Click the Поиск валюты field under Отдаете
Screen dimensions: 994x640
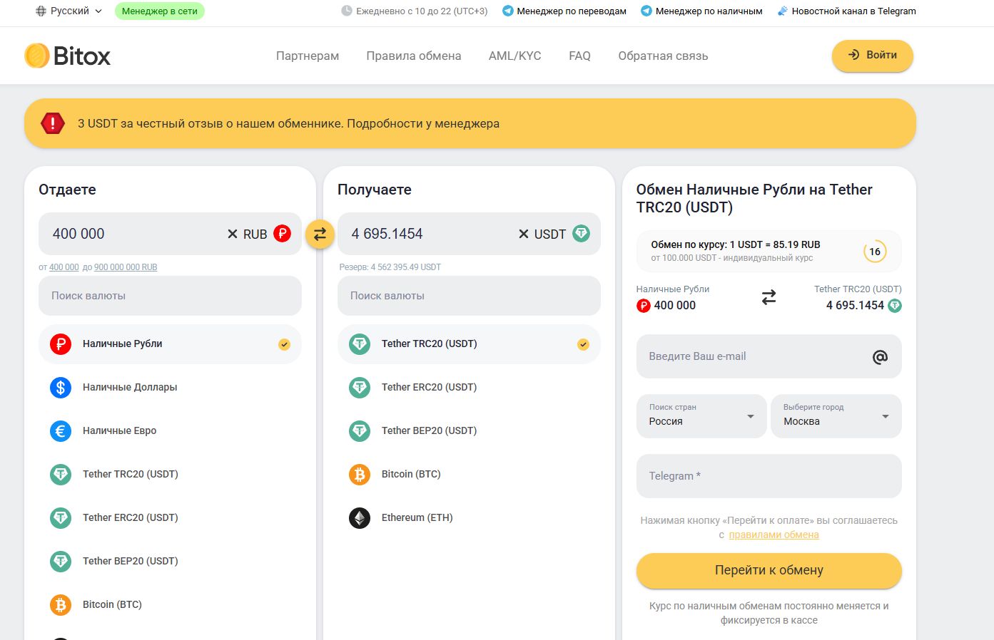point(170,296)
